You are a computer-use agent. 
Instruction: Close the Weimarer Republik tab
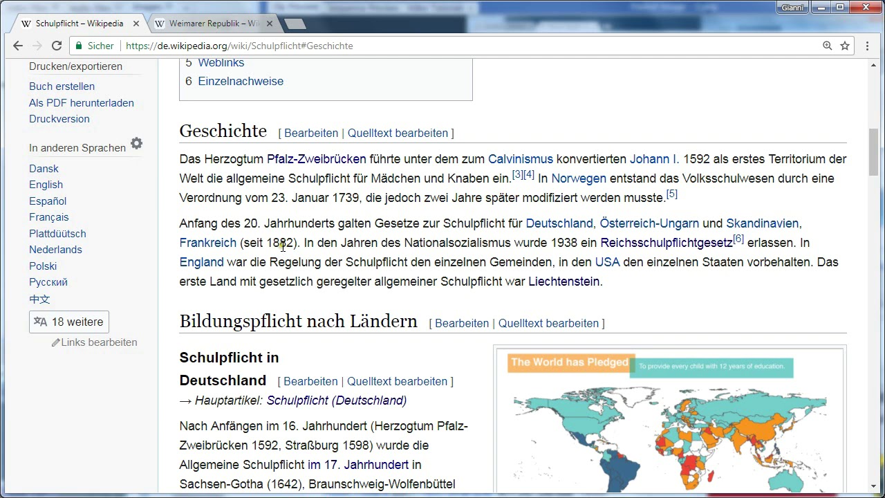[x=270, y=24]
